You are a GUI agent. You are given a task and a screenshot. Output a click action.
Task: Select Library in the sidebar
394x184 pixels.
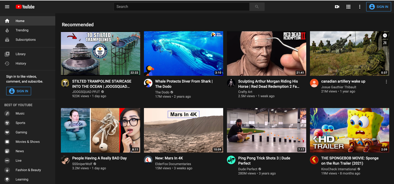(28, 54)
